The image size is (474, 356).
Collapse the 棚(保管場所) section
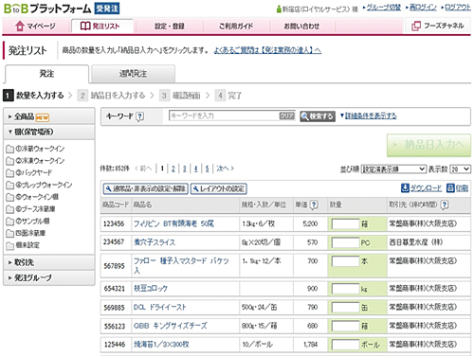49,132
